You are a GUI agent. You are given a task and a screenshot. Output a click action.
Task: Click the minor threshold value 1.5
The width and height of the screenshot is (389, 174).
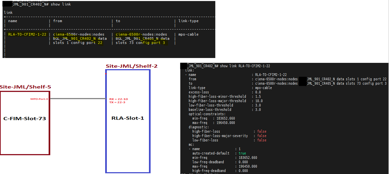258,97
